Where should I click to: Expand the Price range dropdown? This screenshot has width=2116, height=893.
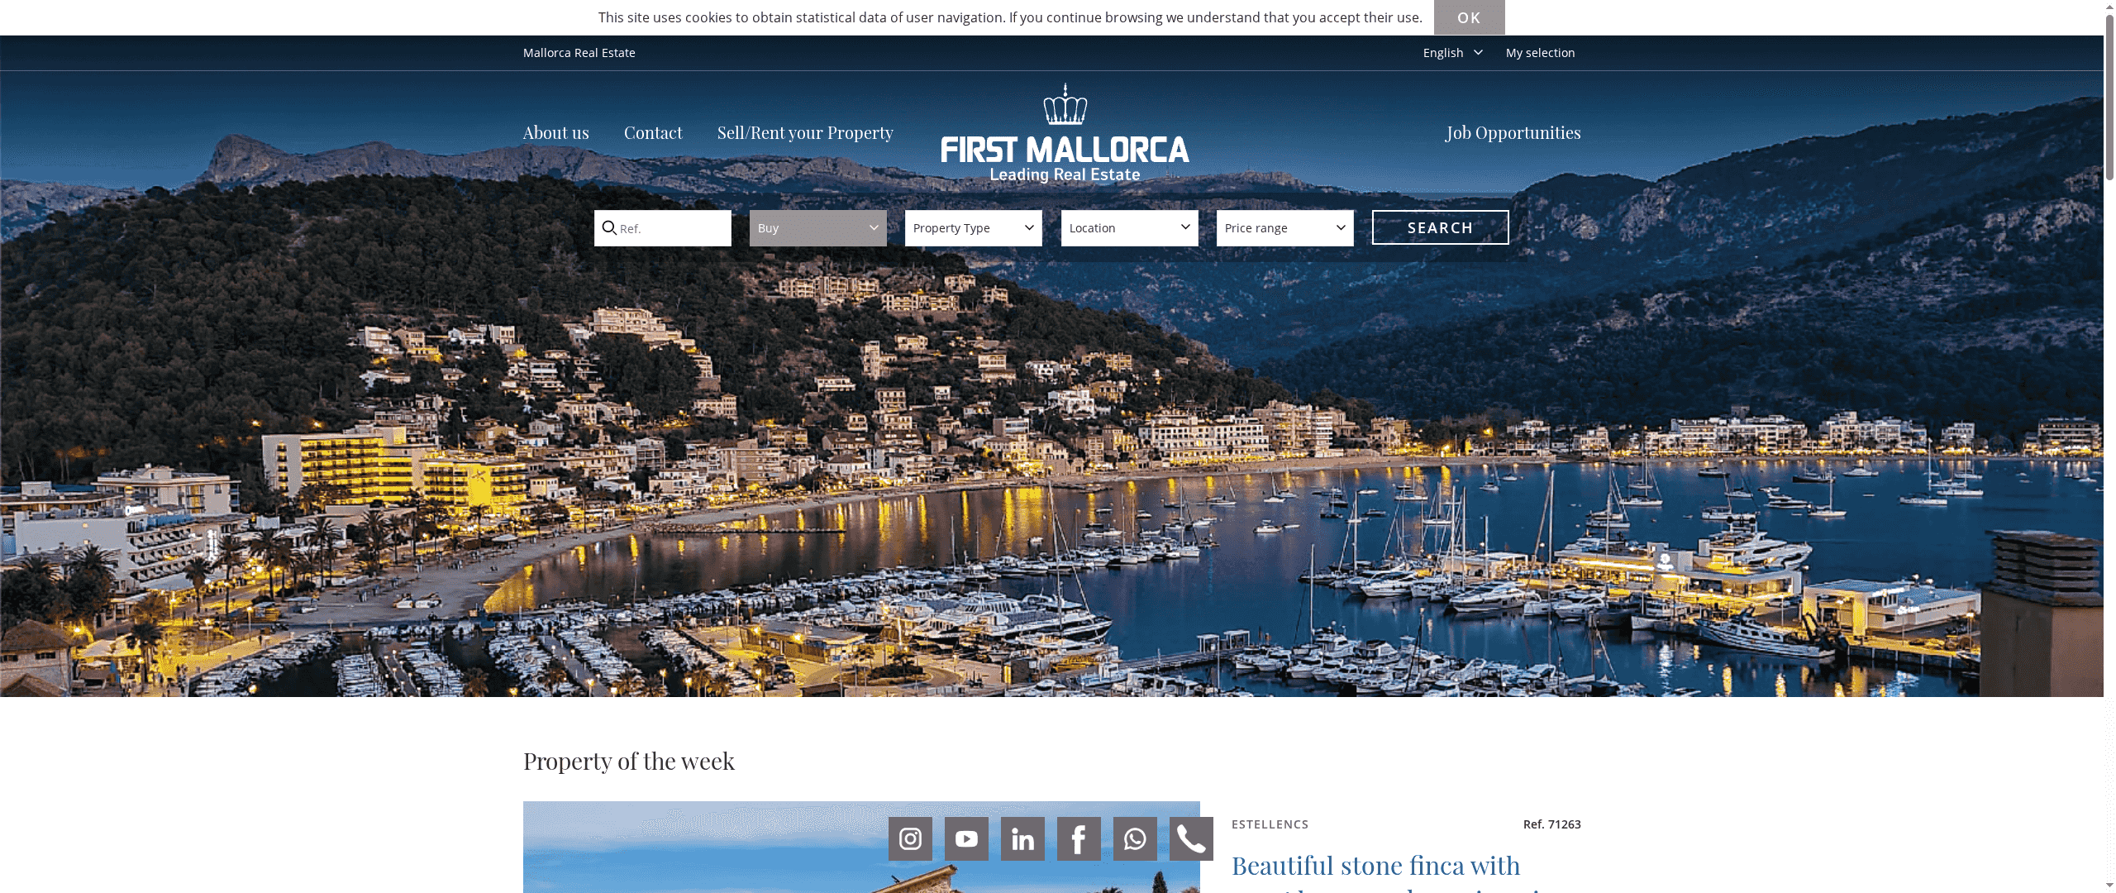coord(1285,227)
